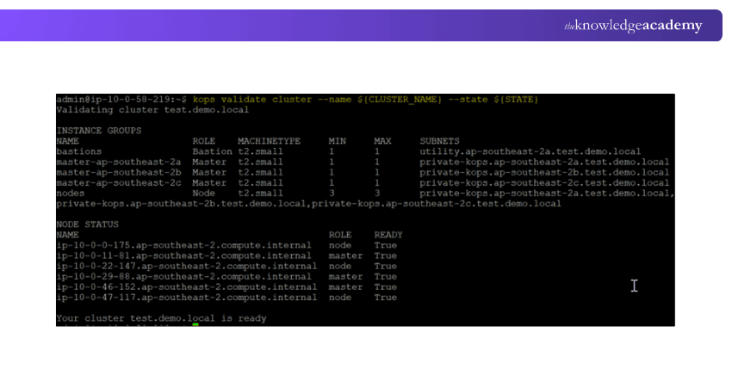Select the bastions instance group row
This screenshot has height=387, width=732.
click(78, 151)
